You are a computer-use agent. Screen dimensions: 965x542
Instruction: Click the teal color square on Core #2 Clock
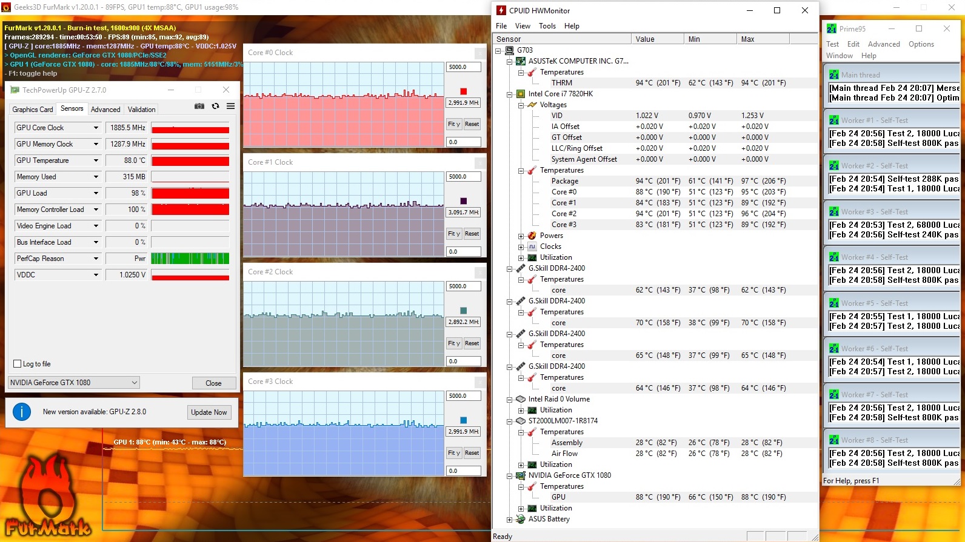click(x=464, y=311)
